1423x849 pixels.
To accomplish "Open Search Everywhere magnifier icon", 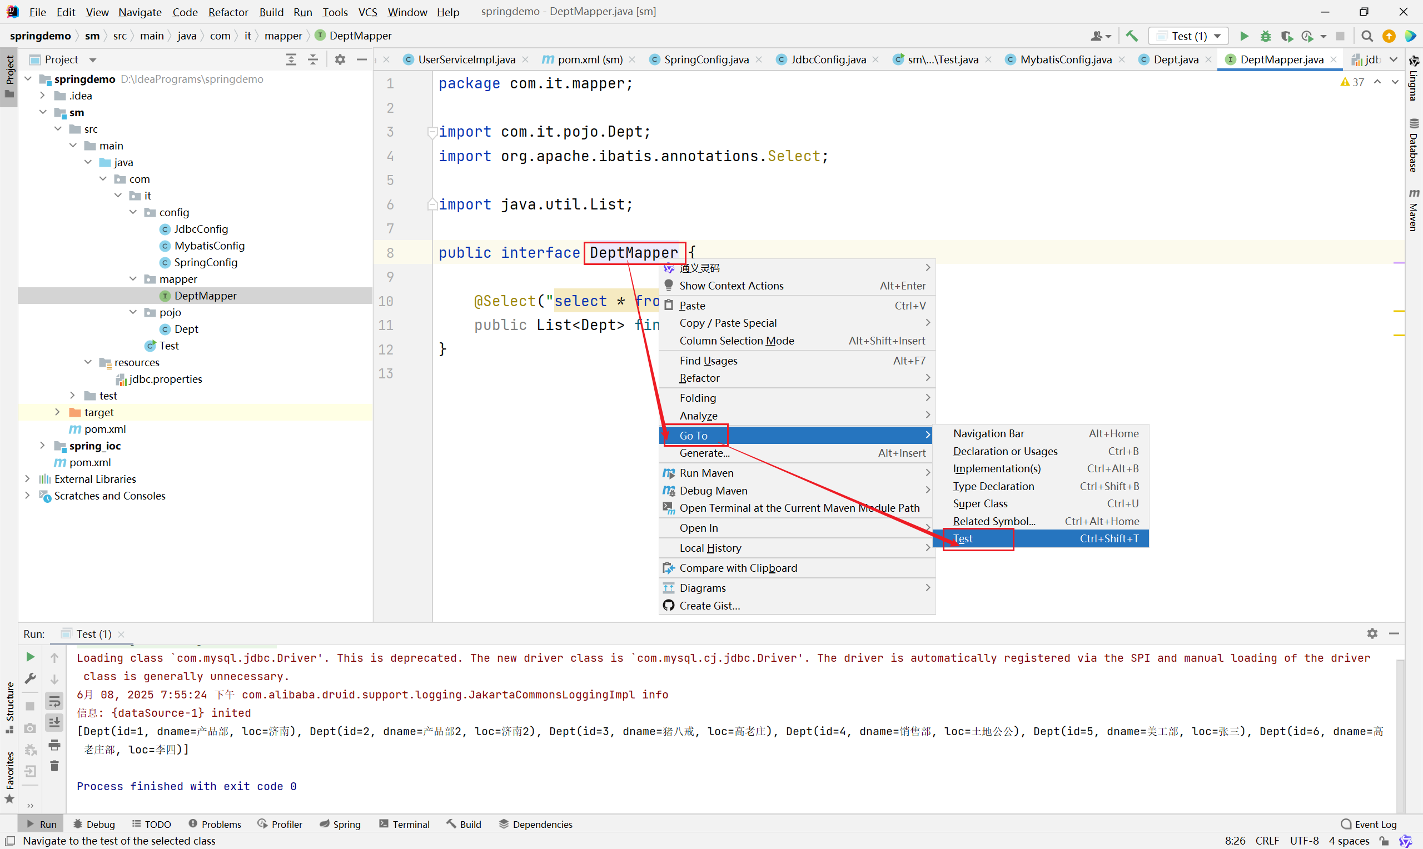I will point(1367,36).
